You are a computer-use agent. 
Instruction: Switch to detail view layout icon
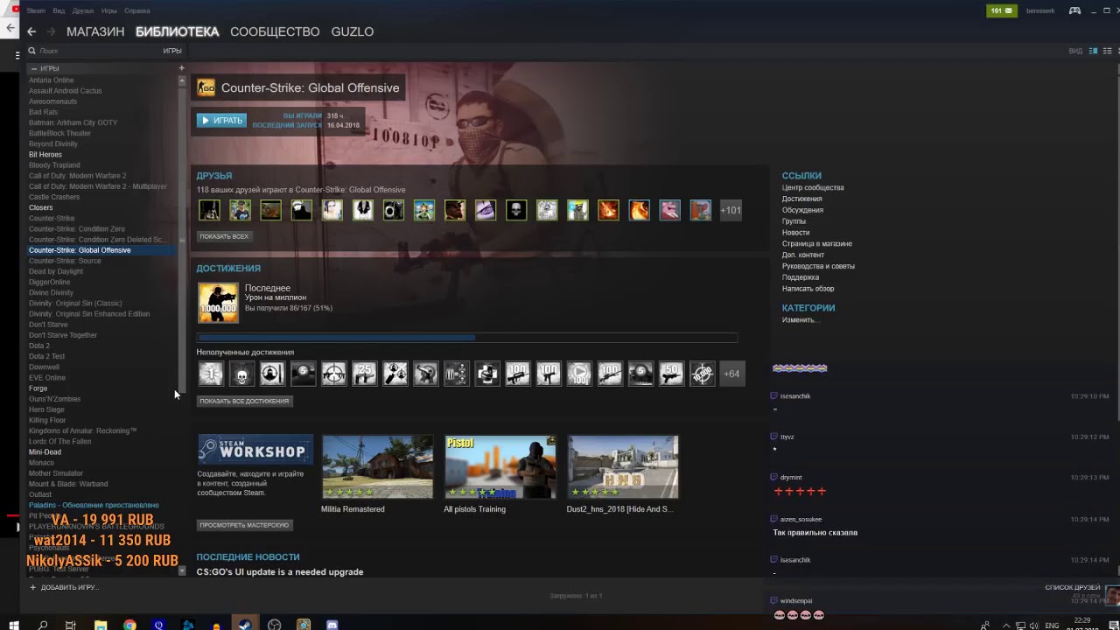click(x=1093, y=51)
